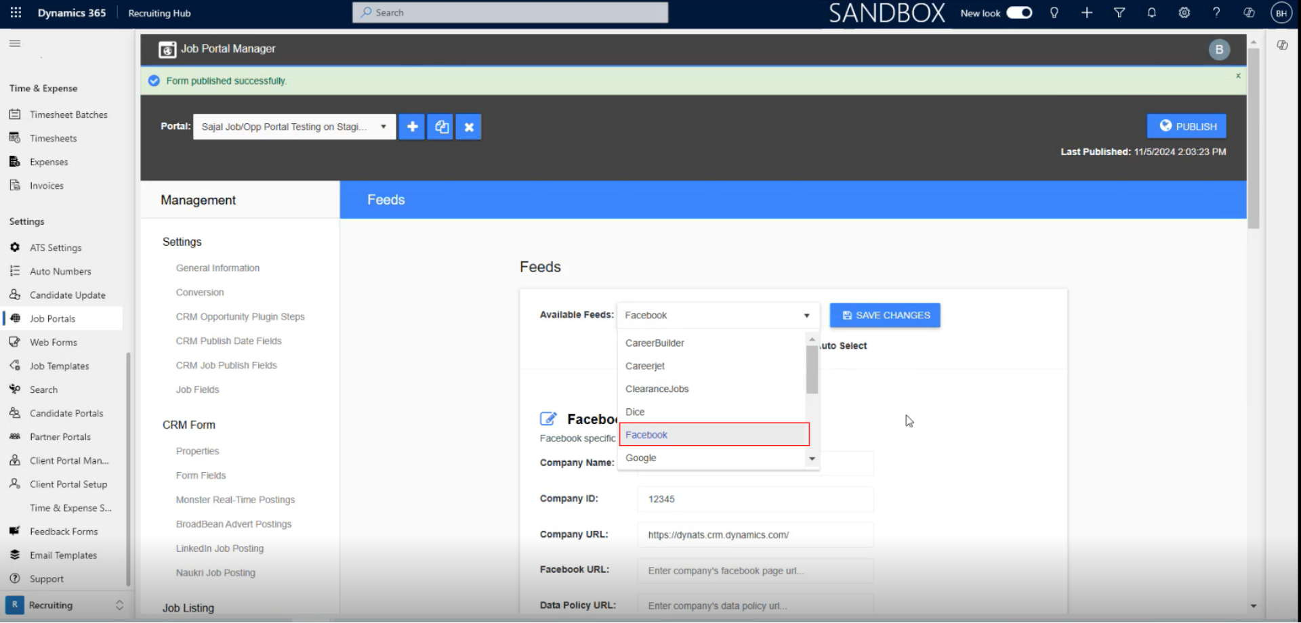Click the delete portal X button
The width and height of the screenshot is (1301, 623).
pos(469,127)
